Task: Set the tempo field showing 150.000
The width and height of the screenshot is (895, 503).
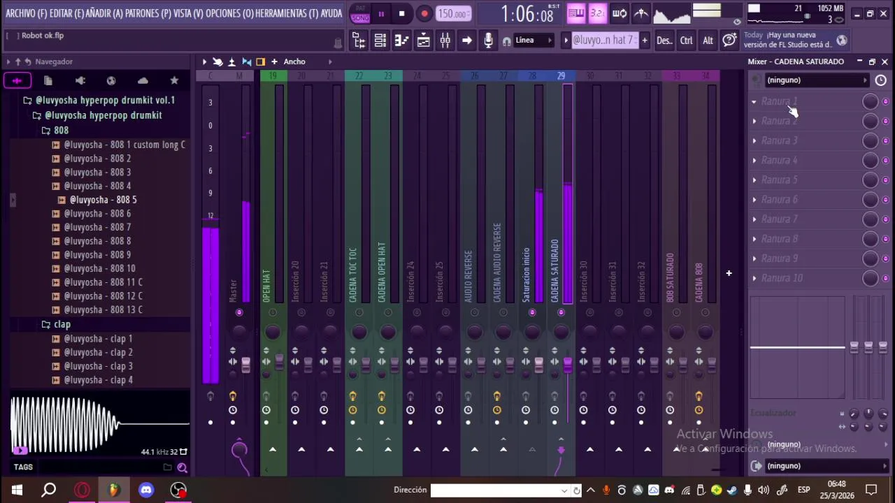Action: (453, 14)
